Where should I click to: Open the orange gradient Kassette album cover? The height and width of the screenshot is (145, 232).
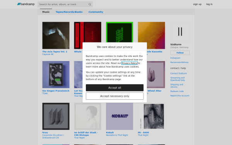[x=151, y=35]
